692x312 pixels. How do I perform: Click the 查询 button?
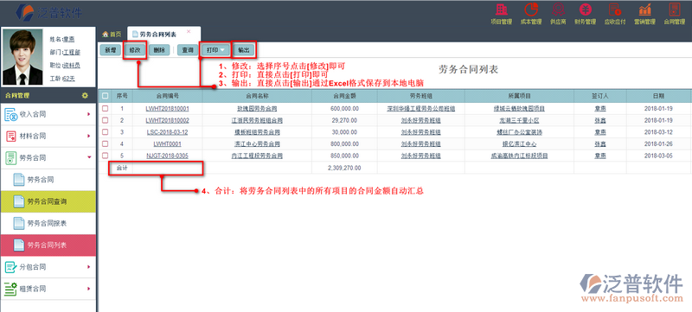click(188, 50)
